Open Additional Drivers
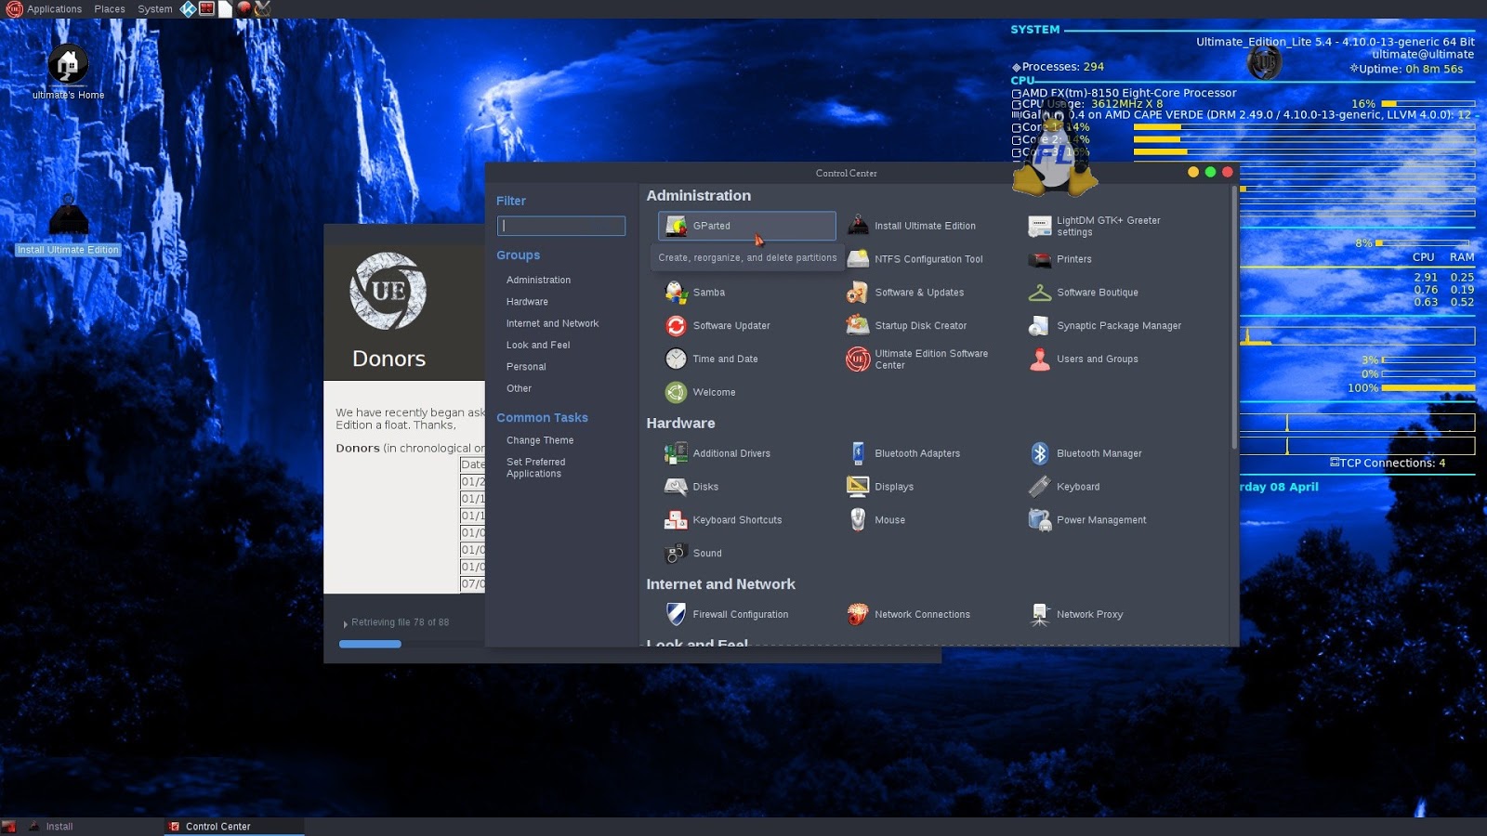 click(x=717, y=453)
